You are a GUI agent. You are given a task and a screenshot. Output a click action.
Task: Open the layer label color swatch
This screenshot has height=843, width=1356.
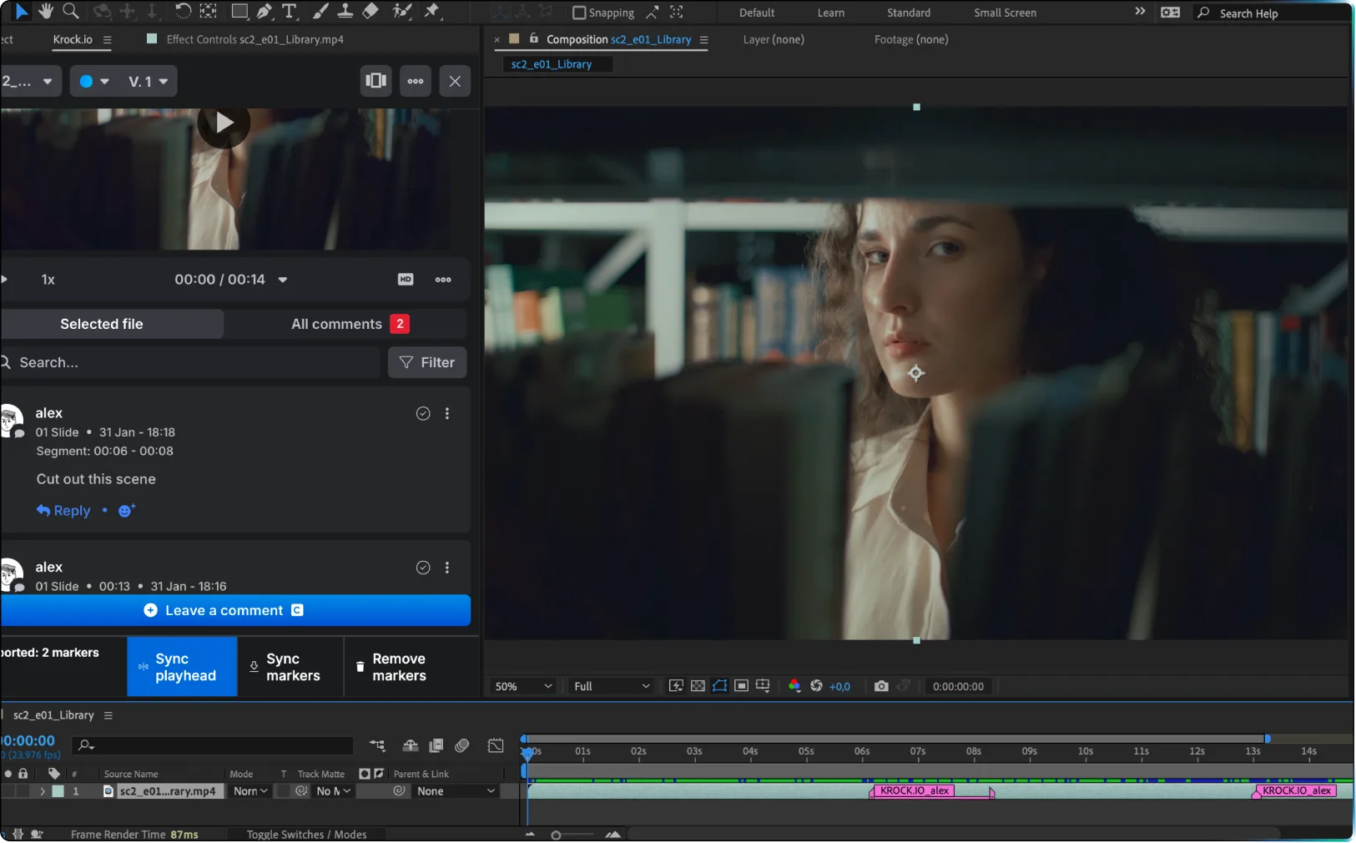[x=58, y=791]
